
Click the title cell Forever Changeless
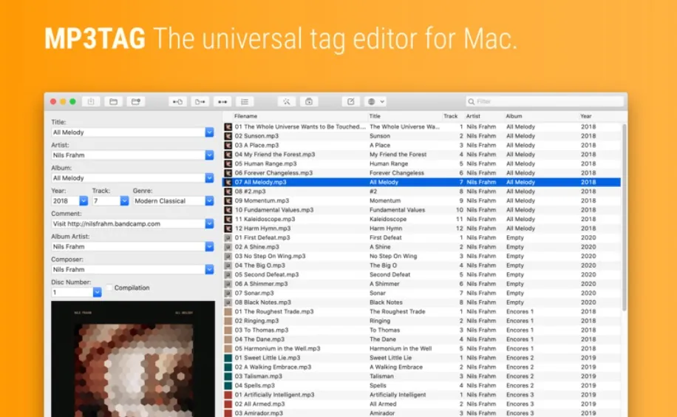point(397,173)
